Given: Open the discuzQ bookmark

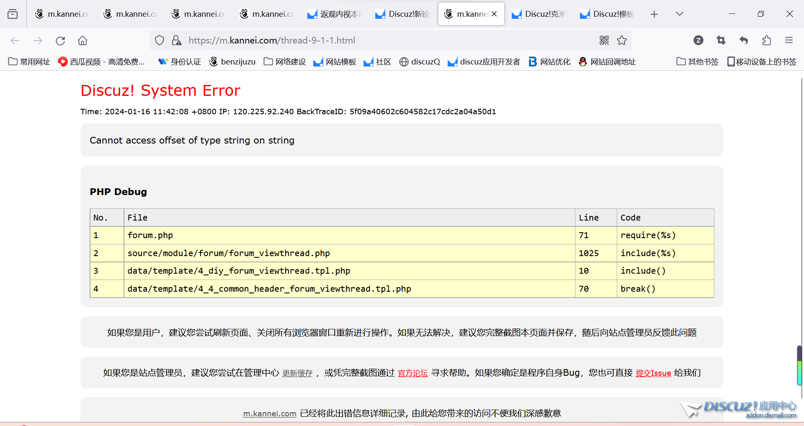Looking at the screenshot, I should (x=420, y=62).
